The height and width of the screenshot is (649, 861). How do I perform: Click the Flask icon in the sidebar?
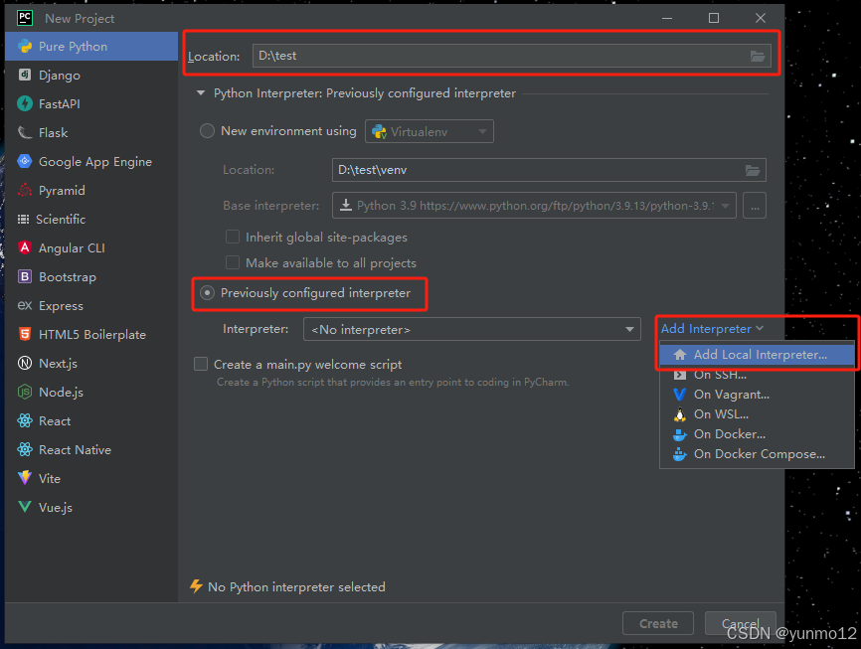[x=25, y=132]
